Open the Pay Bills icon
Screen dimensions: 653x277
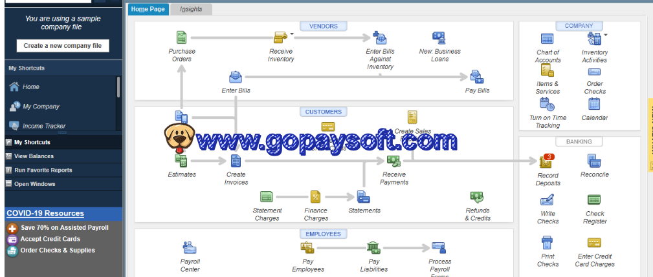click(477, 77)
